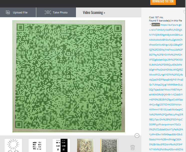The height and width of the screenshot is (152, 186).
Task: Click the QRCODE label badge
Action: pyautogui.click(x=156, y=25)
